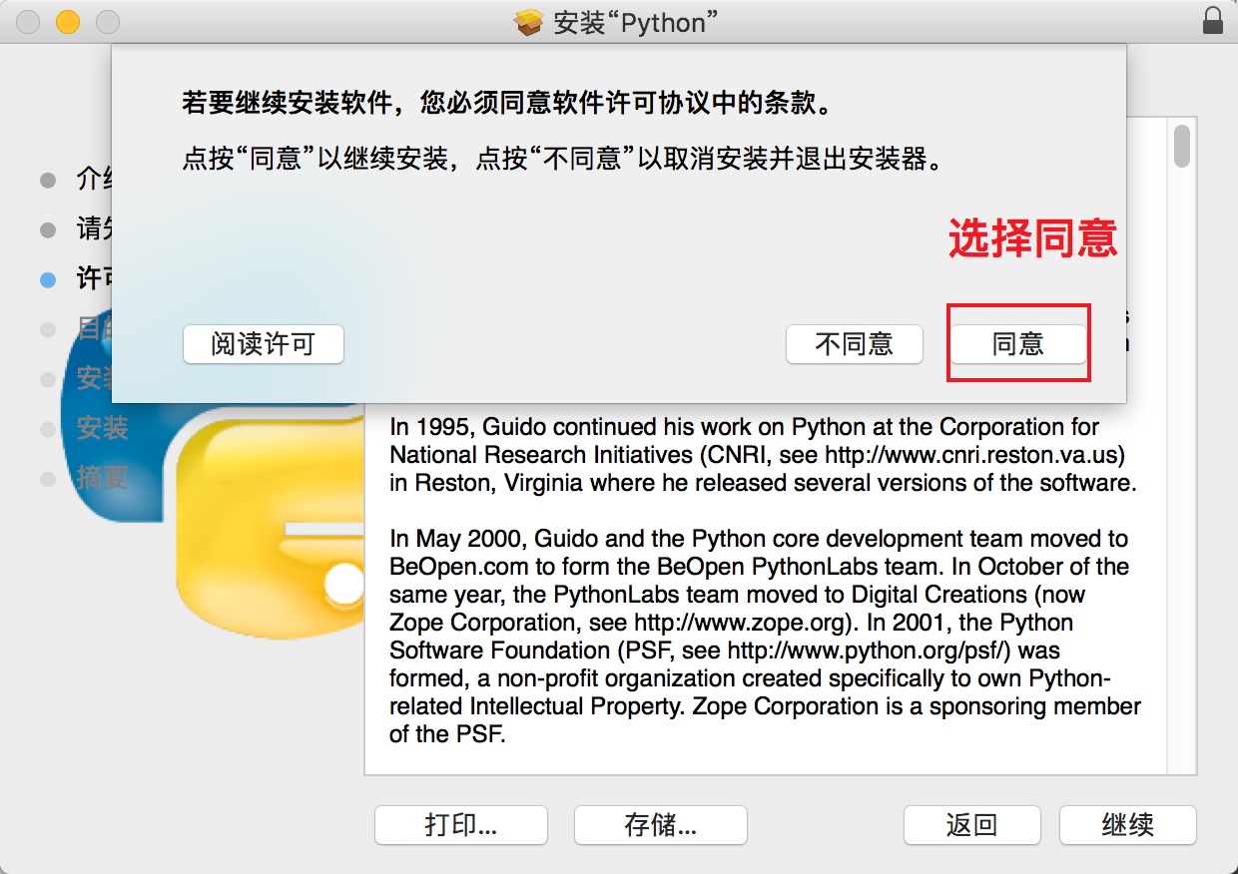Click the bullet next to 摘要 step

click(x=48, y=480)
